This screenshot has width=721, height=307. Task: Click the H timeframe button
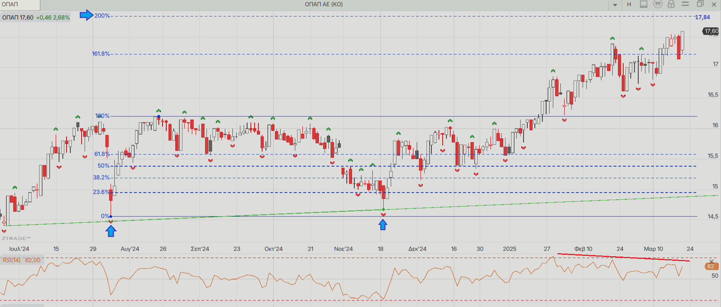(629, 5)
